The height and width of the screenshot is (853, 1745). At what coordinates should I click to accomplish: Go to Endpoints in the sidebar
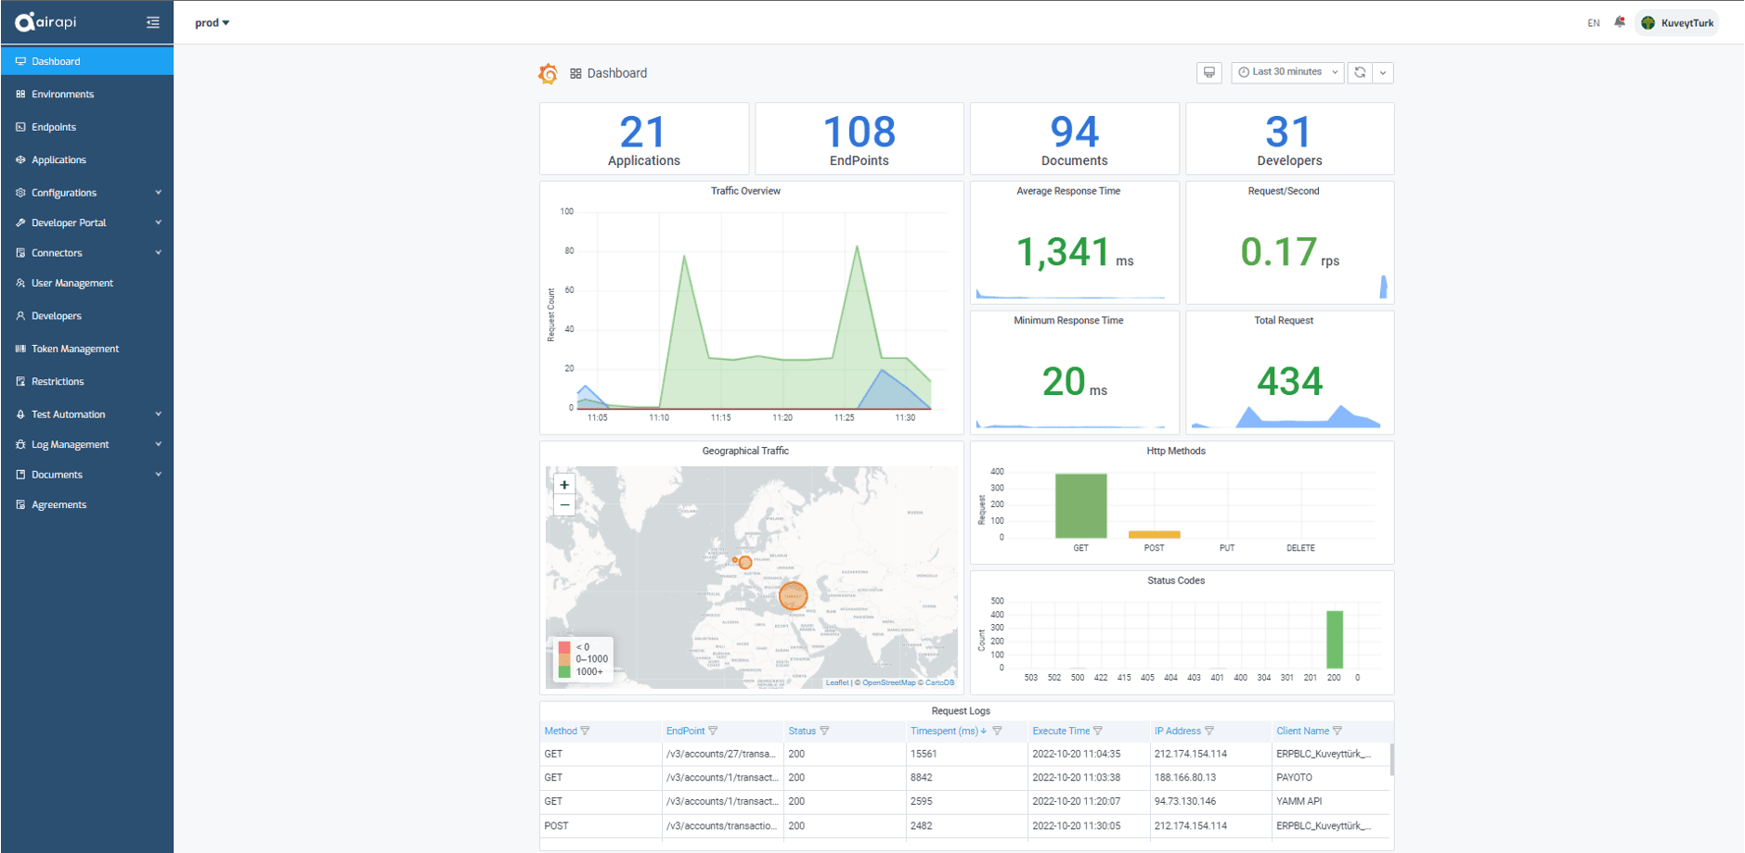(x=54, y=127)
